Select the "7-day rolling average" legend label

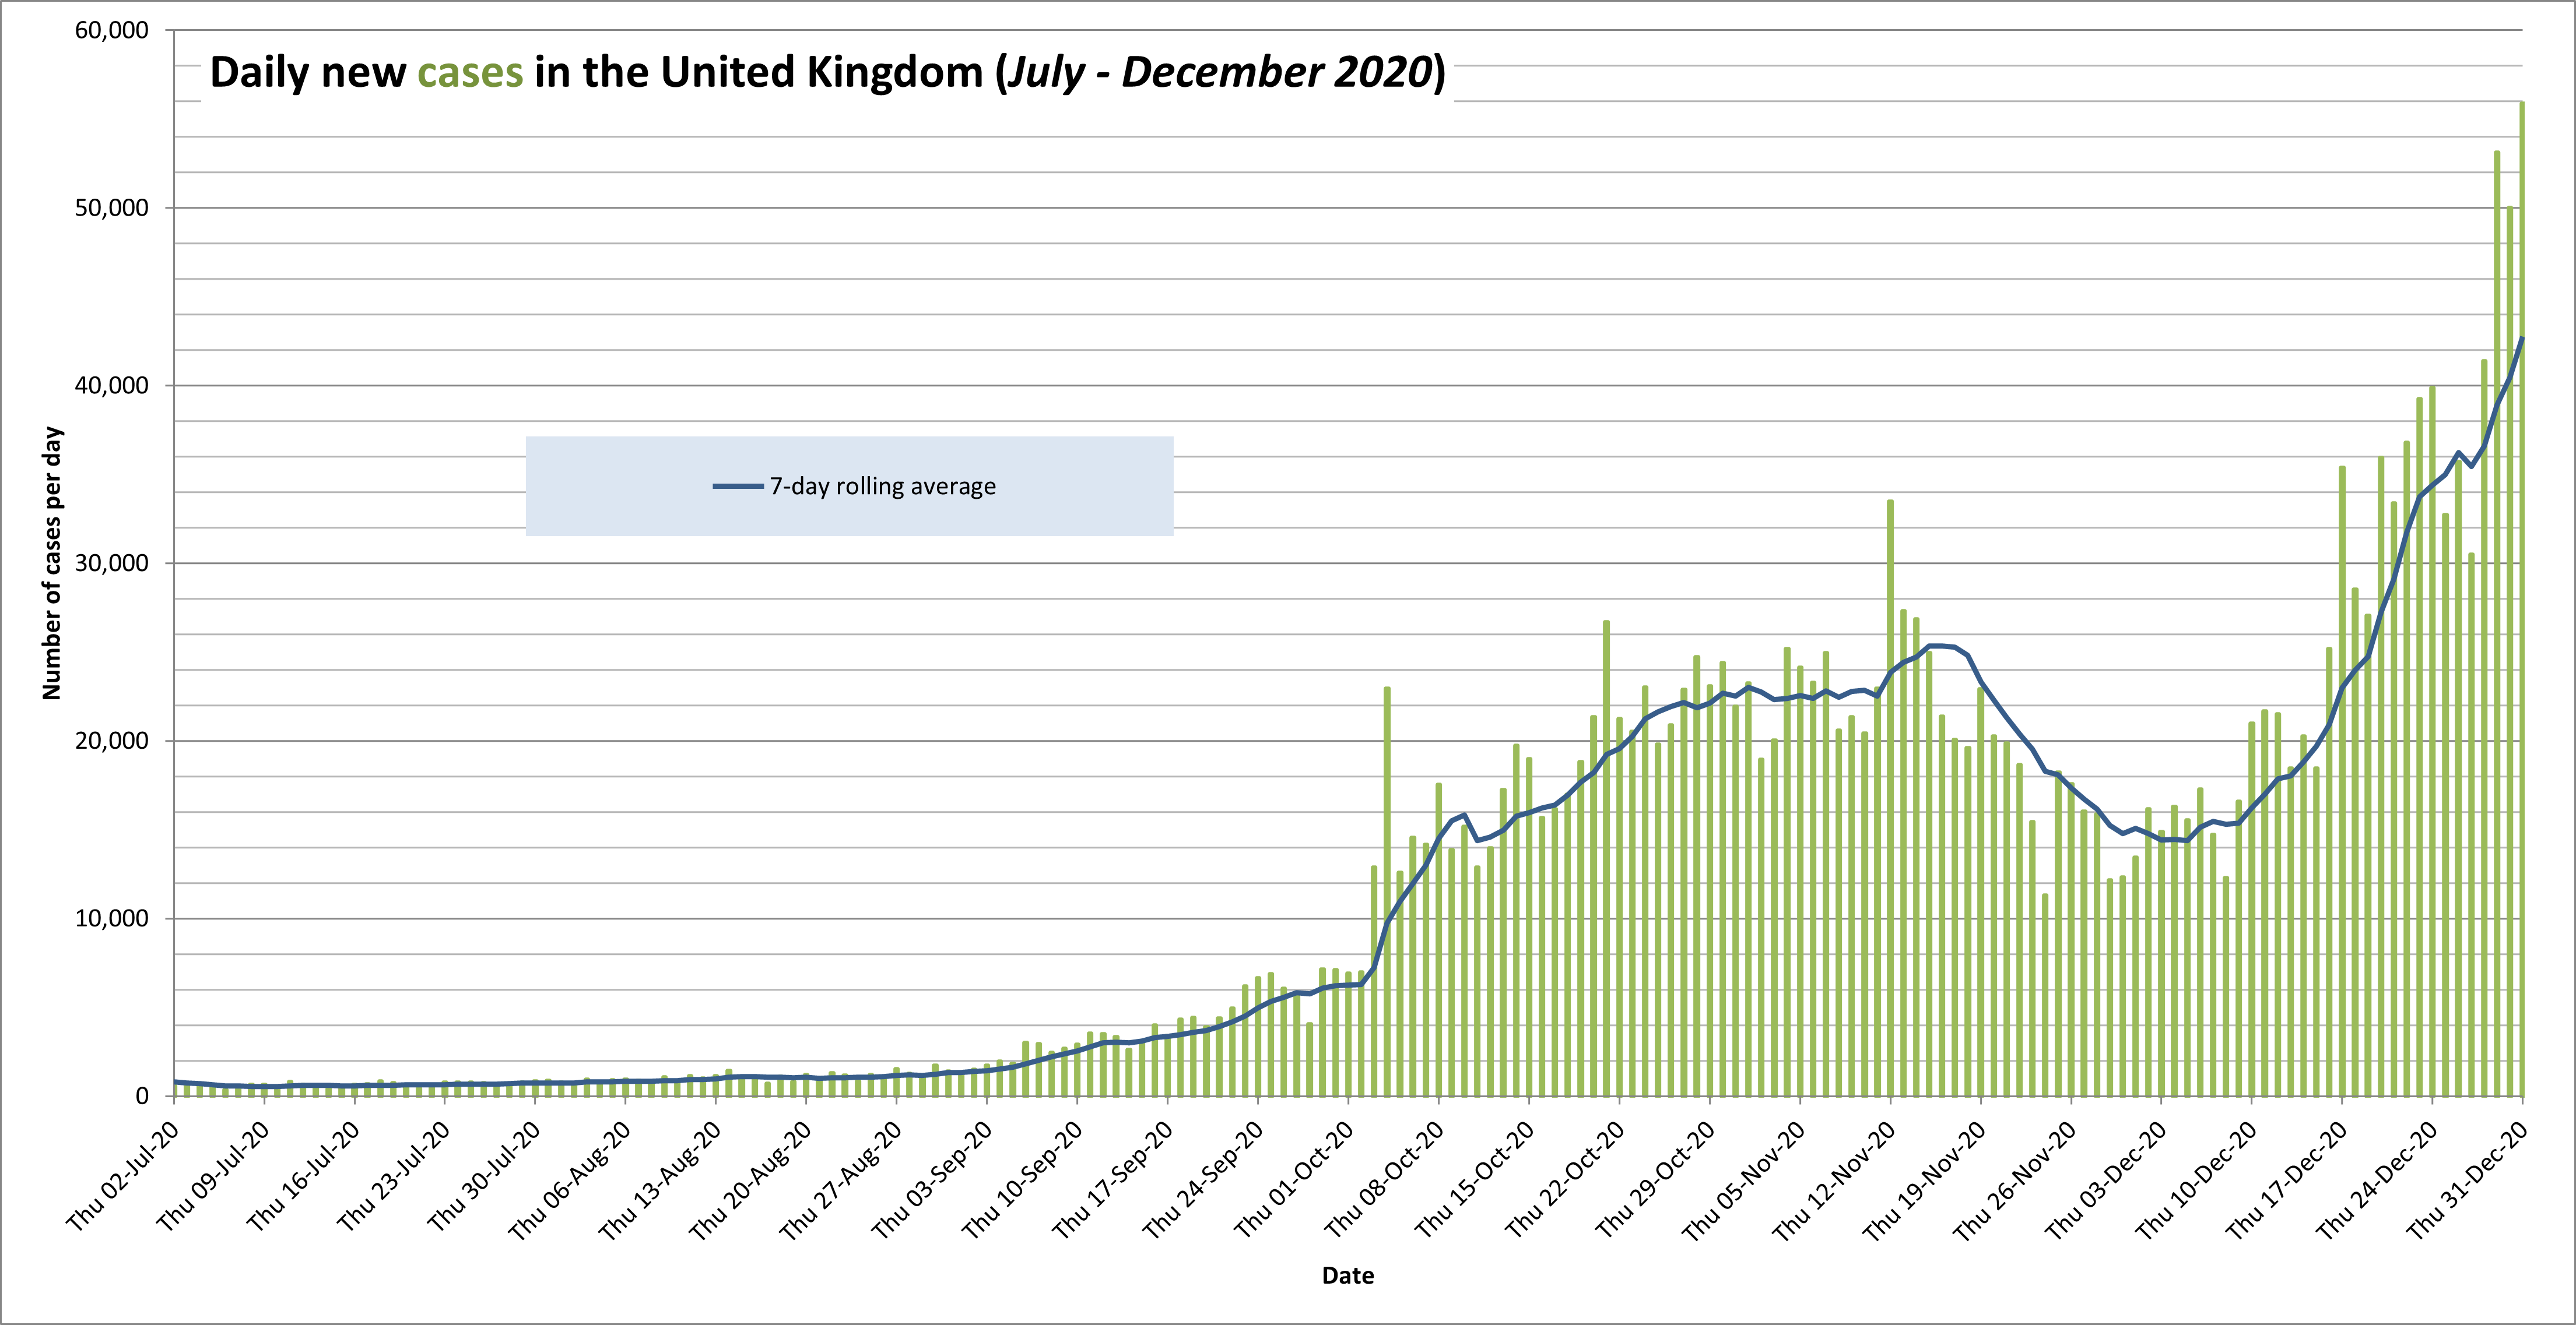point(883,487)
